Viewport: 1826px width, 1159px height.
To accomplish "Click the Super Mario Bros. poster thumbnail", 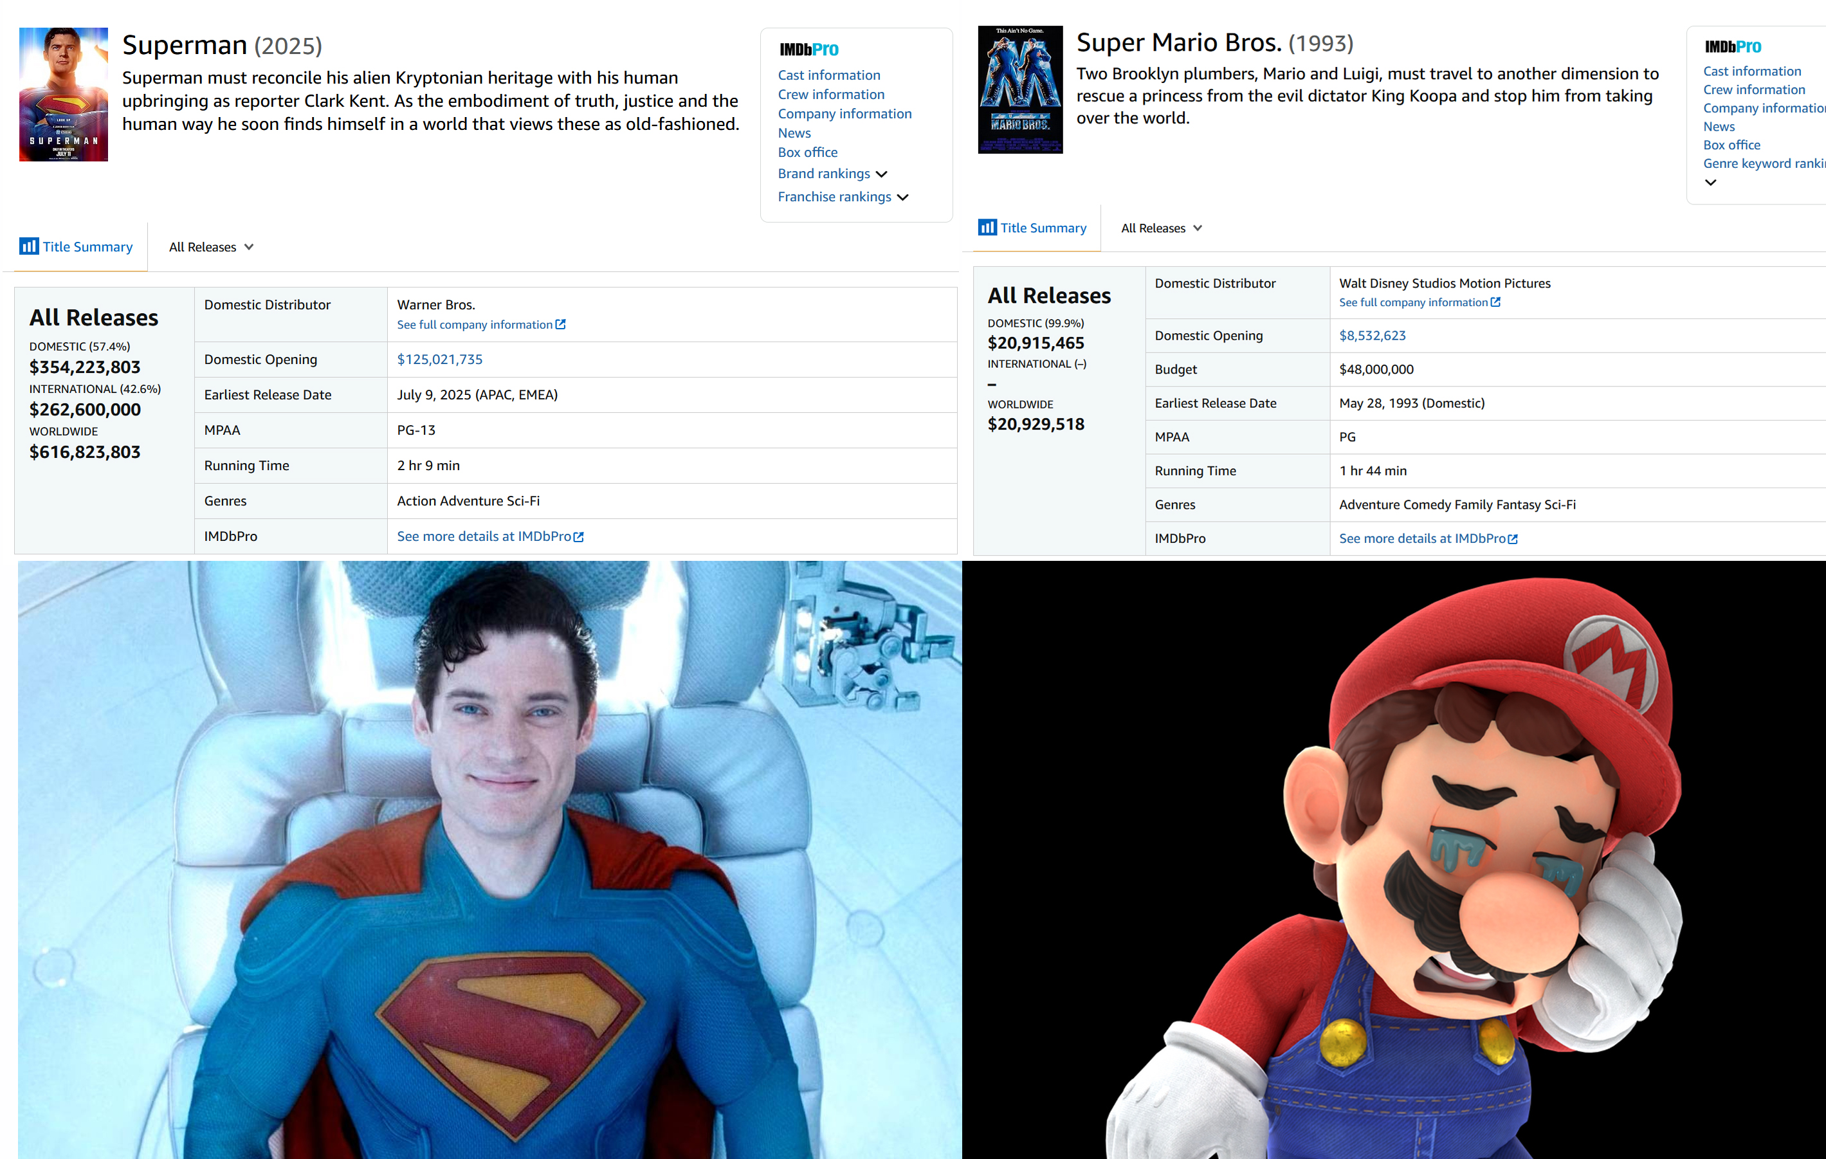I will [x=1020, y=89].
